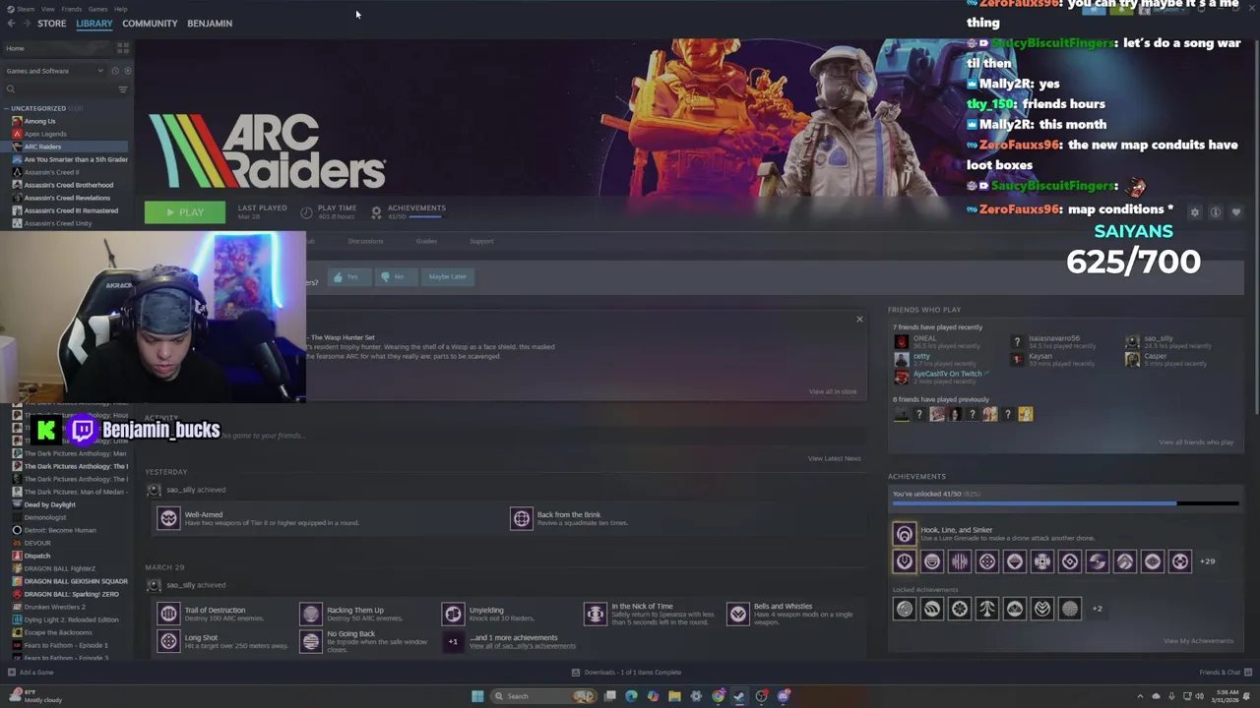The width and height of the screenshot is (1260, 708).
Task: Click the achievements progress bar
Action: pyautogui.click(x=1065, y=503)
